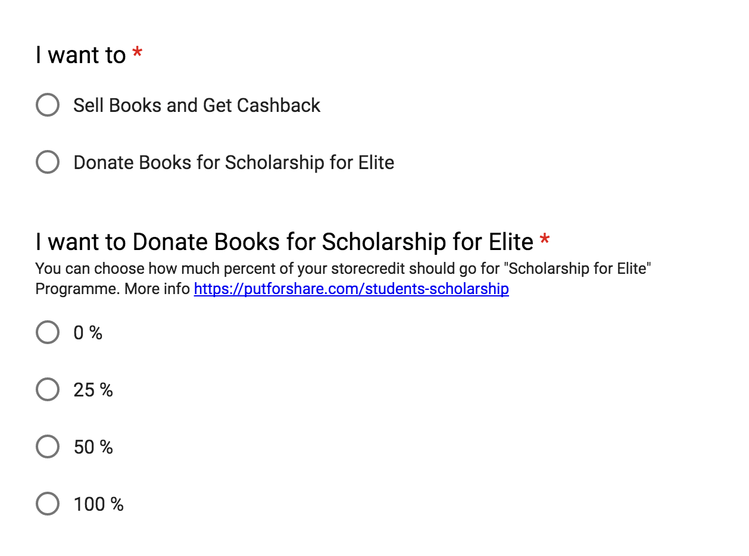Click the "Donate Books for Scholarship for Elite" label text

(233, 162)
